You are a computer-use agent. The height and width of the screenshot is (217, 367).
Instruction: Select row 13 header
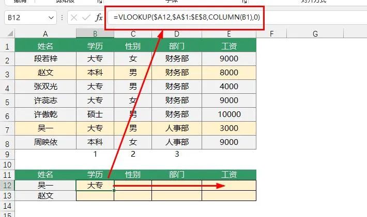(x=7, y=195)
